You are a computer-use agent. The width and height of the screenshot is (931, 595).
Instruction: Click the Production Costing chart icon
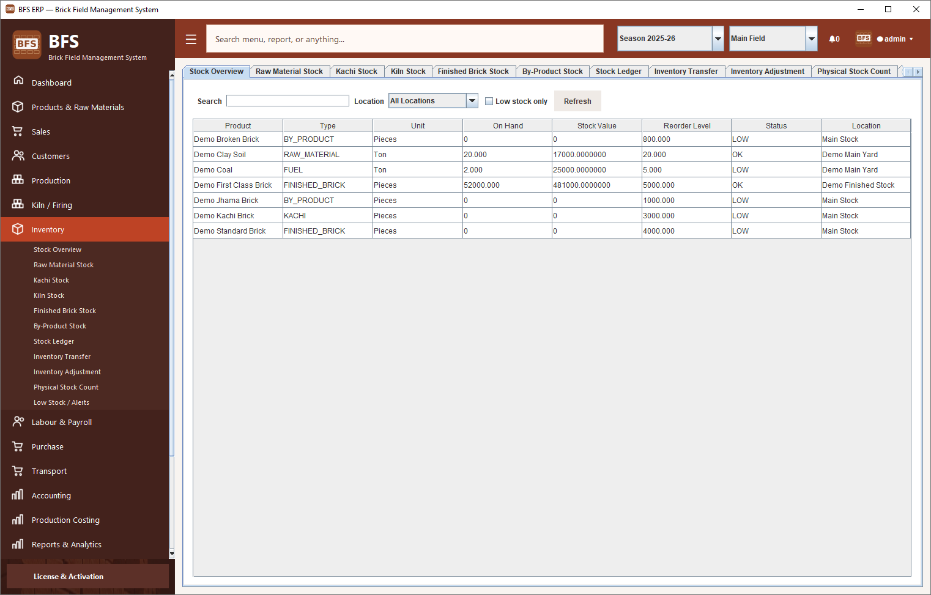[x=18, y=520]
